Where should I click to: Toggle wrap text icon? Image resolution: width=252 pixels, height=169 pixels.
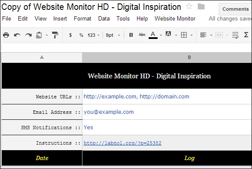click(235, 35)
